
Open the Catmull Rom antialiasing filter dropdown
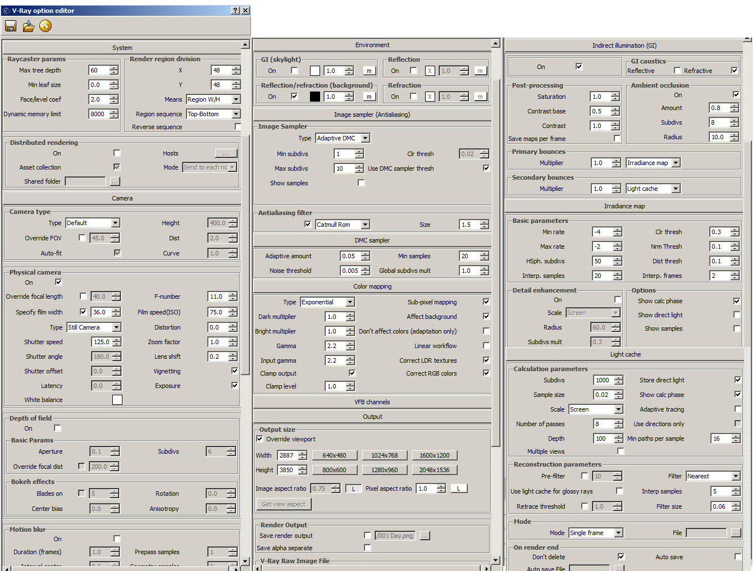tap(343, 225)
